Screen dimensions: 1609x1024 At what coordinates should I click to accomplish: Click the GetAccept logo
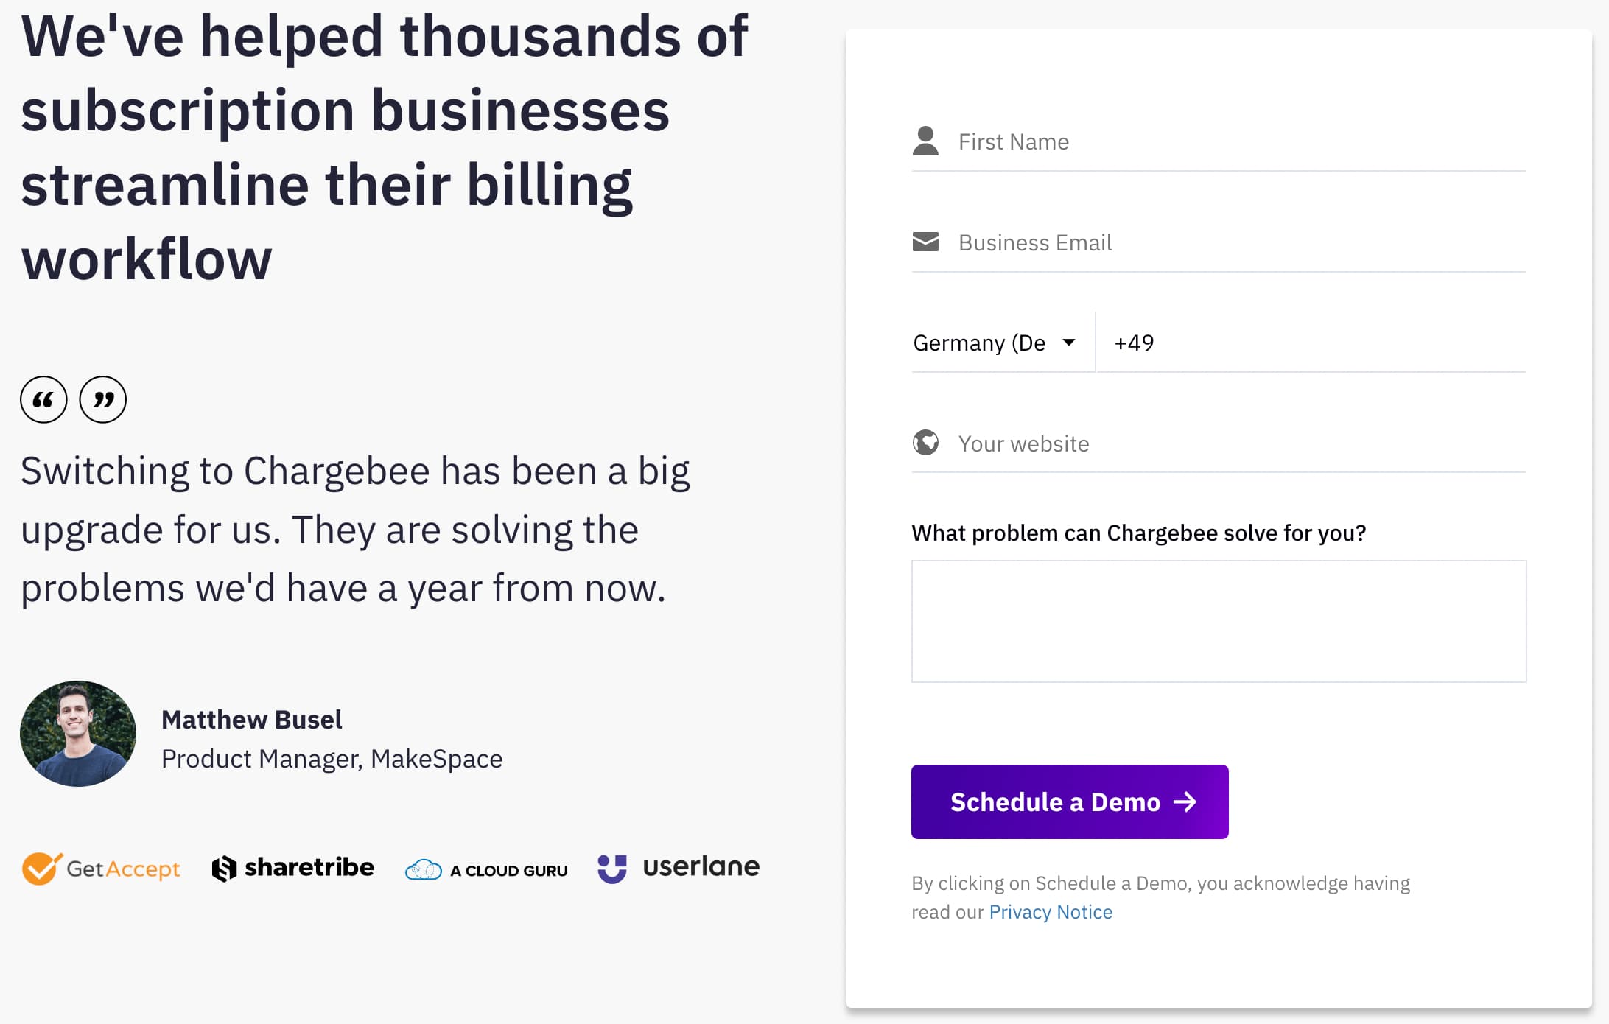(x=102, y=869)
